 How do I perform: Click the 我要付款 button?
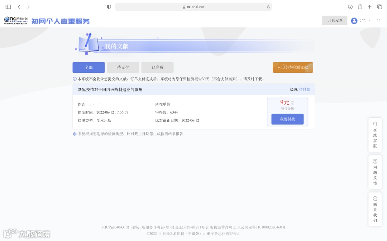click(x=287, y=119)
